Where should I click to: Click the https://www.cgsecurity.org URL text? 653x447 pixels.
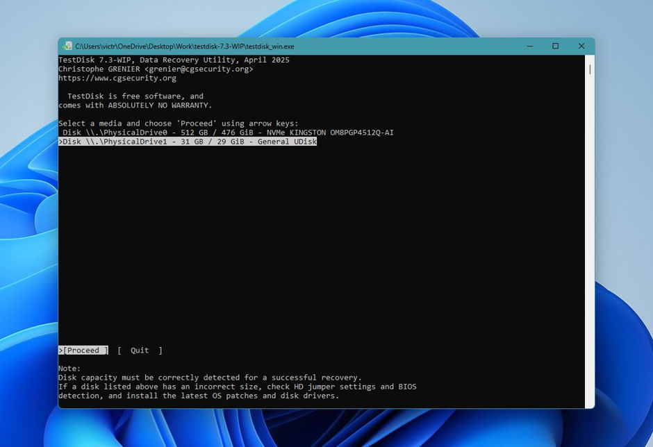click(x=117, y=78)
